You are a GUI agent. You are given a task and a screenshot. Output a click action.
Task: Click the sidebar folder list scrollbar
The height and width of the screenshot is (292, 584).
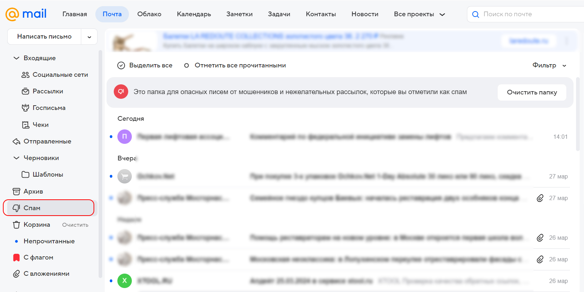(x=100, y=164)
